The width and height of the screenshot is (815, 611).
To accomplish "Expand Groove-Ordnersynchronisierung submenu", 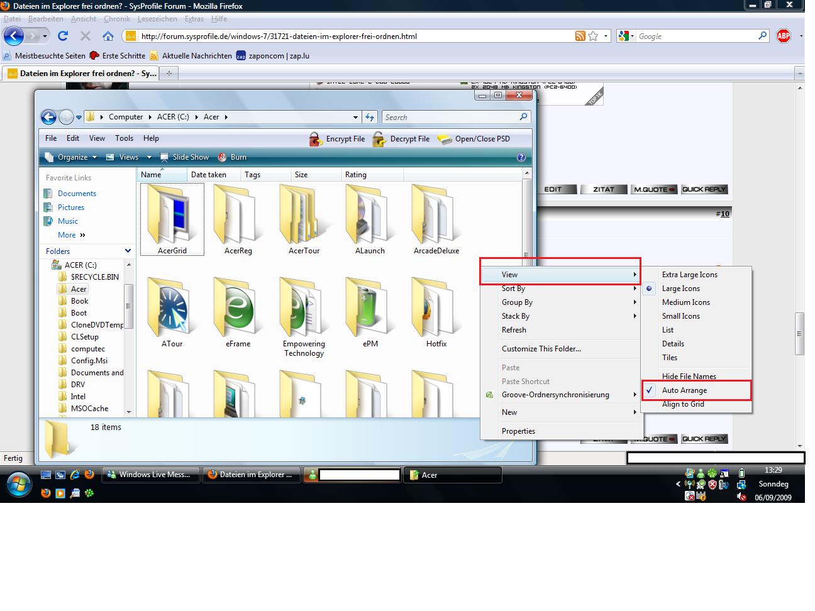I will 561,395.
